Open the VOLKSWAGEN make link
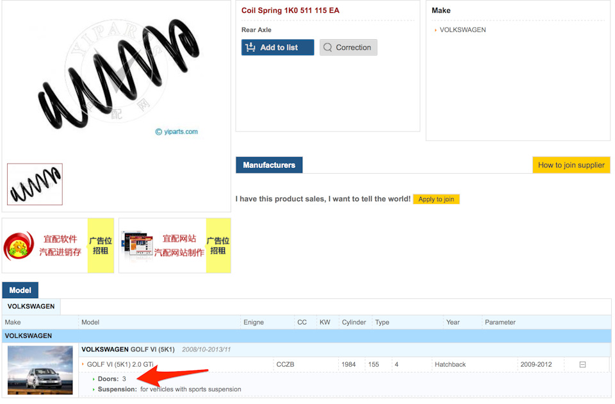The width and height of the screenshot is (615, 404). [x=463, y=30]
